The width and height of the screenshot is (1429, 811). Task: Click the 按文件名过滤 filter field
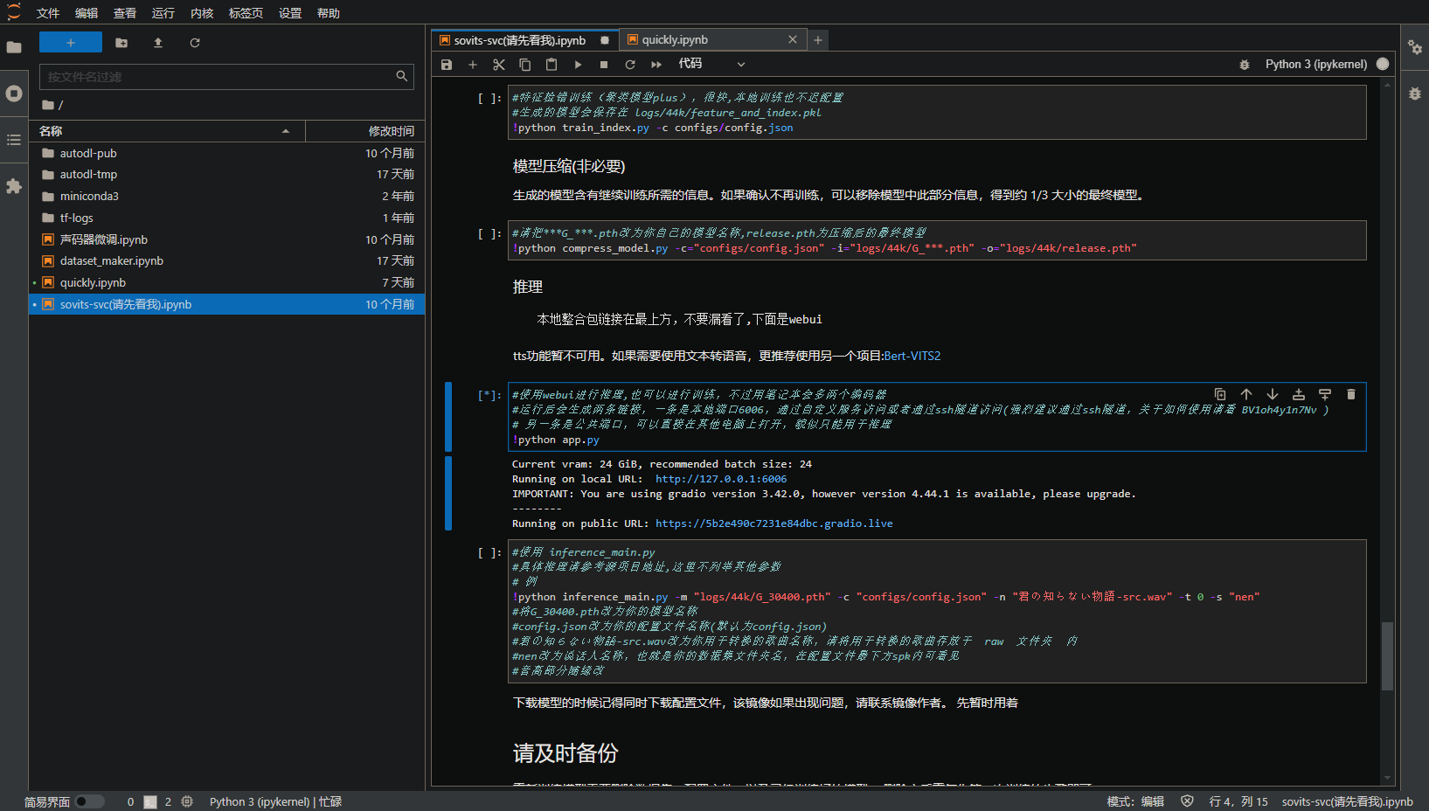click(219, 77)
